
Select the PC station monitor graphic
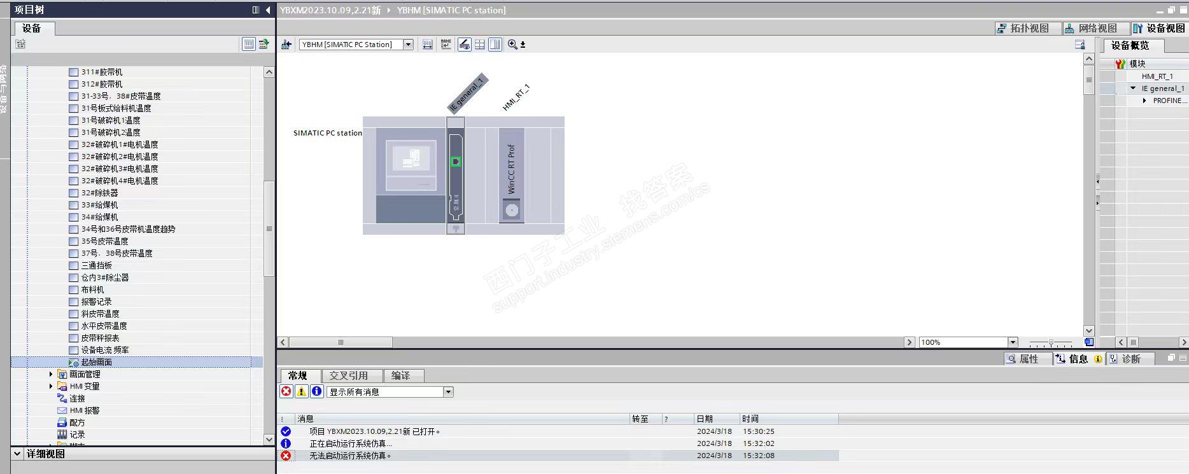(x=411, y=165)
